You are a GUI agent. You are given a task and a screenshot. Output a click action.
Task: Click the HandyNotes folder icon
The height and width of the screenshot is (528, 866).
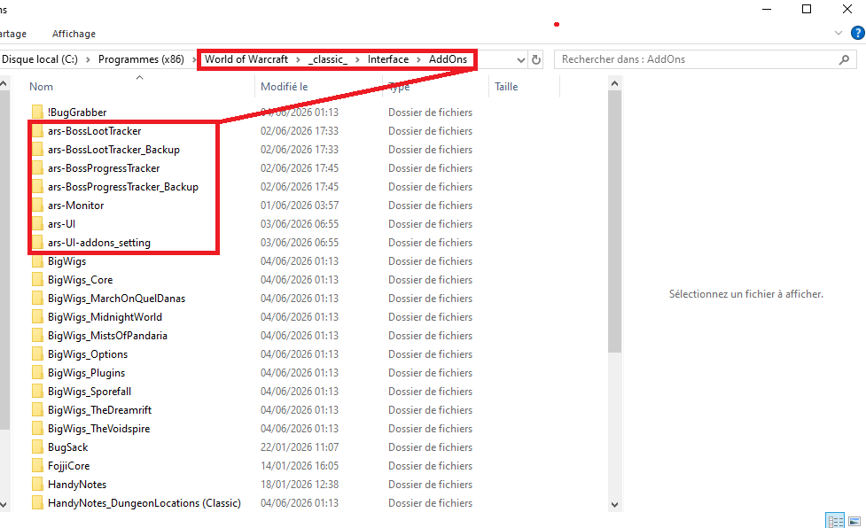37,485
